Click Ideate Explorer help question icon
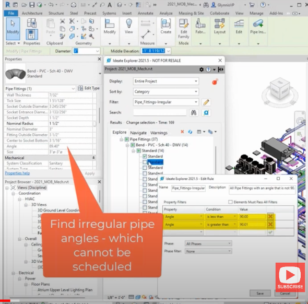This screenshot has width=308, height=304. [x=208, y=69]
